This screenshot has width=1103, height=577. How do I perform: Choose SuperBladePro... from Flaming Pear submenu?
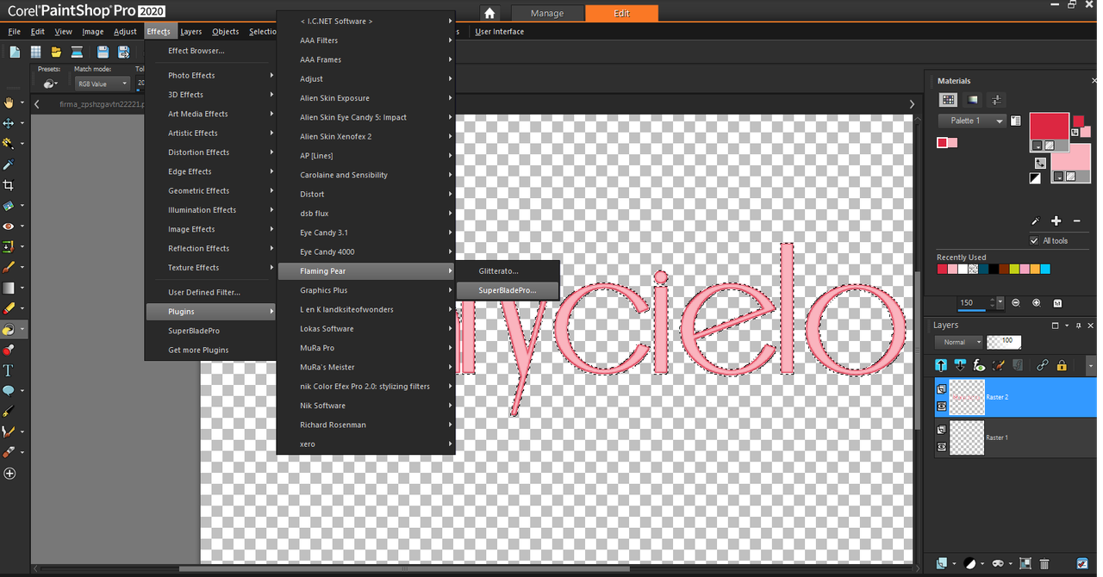click(x=508, y=290)
